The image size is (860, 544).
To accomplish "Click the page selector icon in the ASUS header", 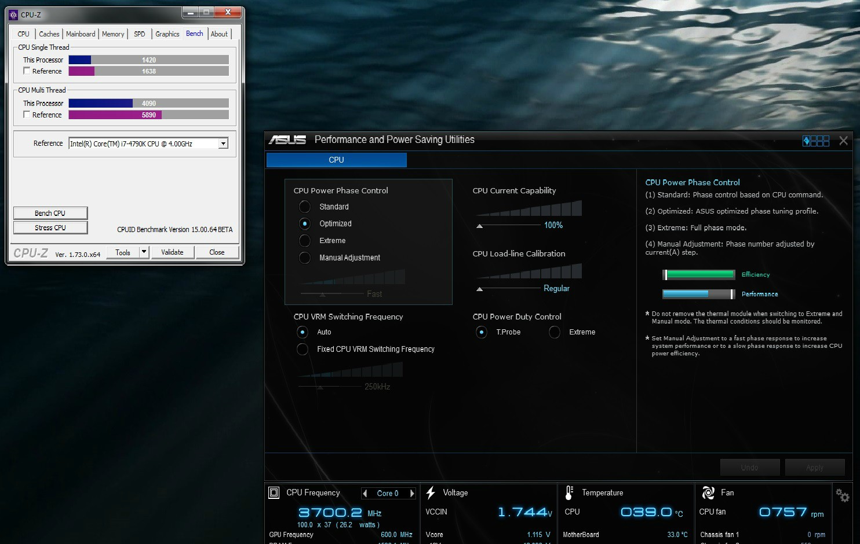I will point(816,141).
